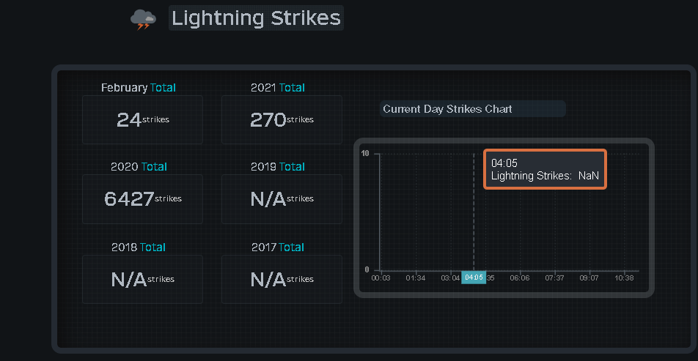698x361 pixels.
Task: Open the February Total strikes card
Action: (142, 119)
